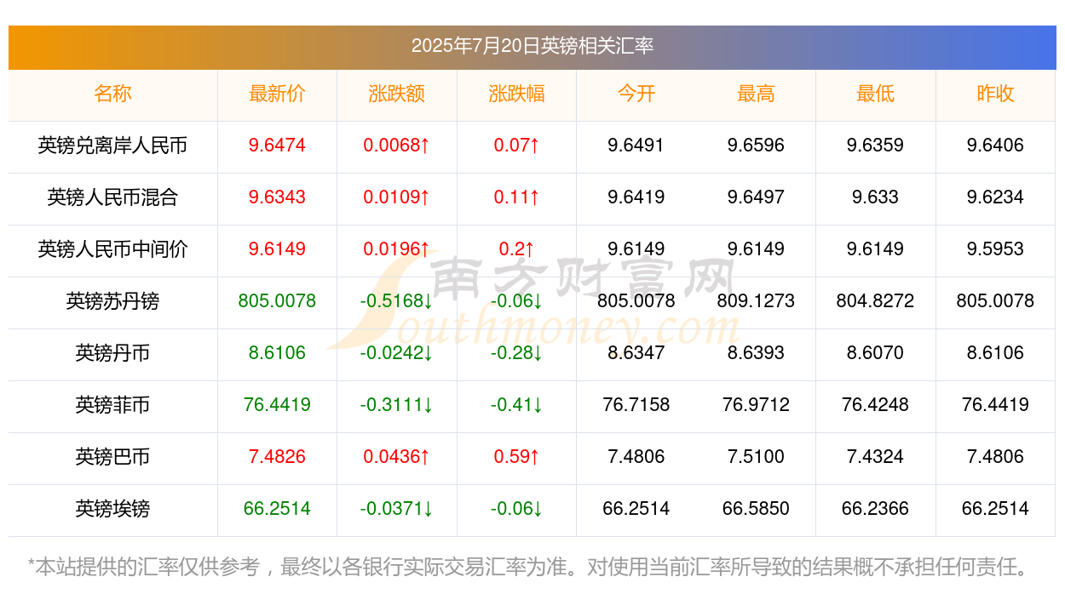Screen dimensions: 1065x594
Task: Click low price 76.4248
Action: (x=876, y=405)
